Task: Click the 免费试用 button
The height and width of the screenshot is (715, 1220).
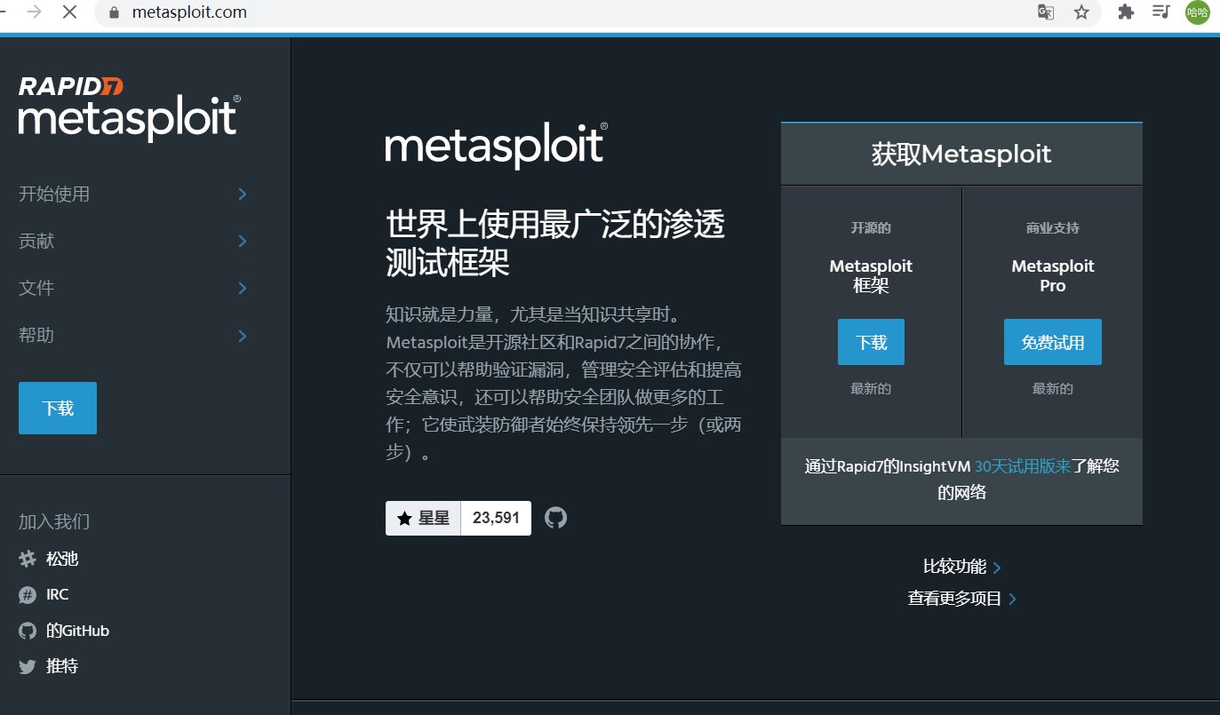Action: pos(1053,342)
